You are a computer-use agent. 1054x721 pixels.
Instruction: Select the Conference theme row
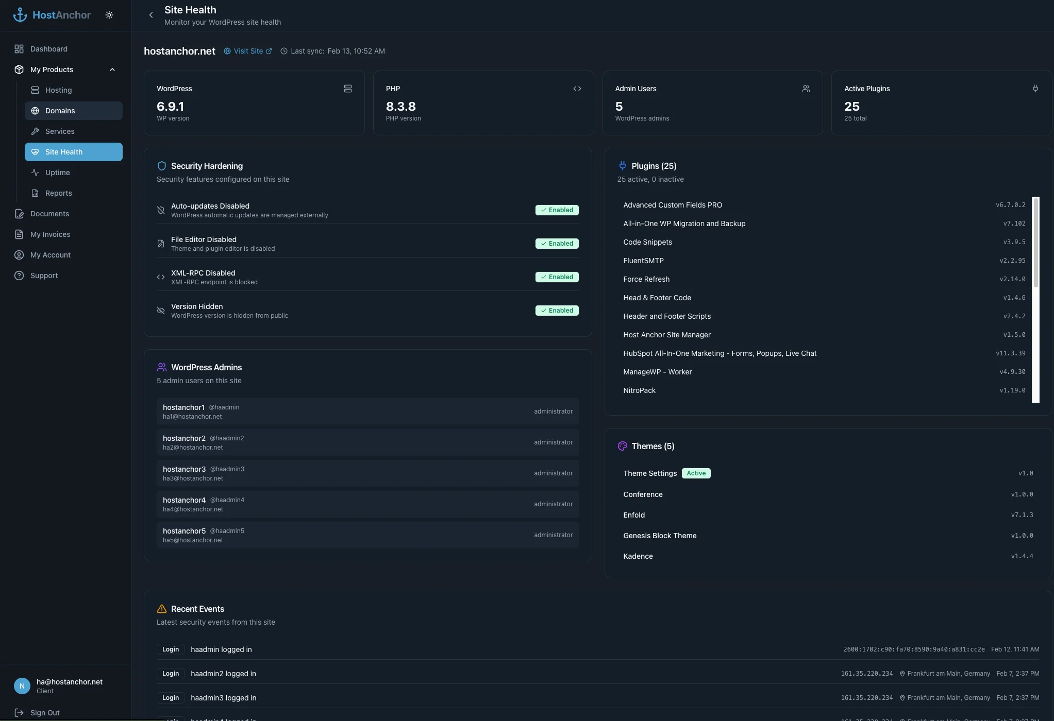pyautogui.click(x=828, y=494)
